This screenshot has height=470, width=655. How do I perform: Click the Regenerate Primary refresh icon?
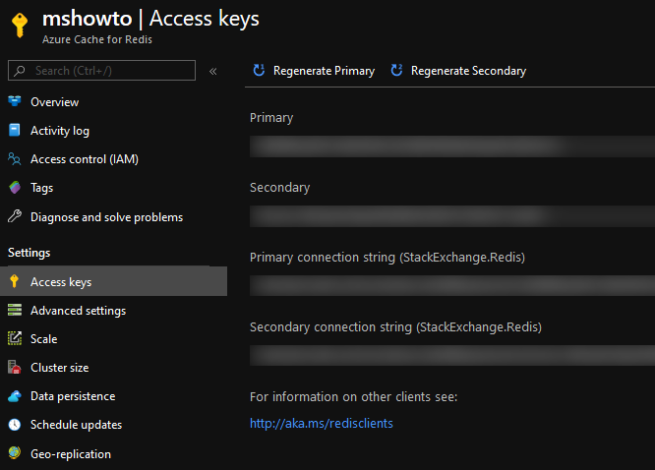259,70
